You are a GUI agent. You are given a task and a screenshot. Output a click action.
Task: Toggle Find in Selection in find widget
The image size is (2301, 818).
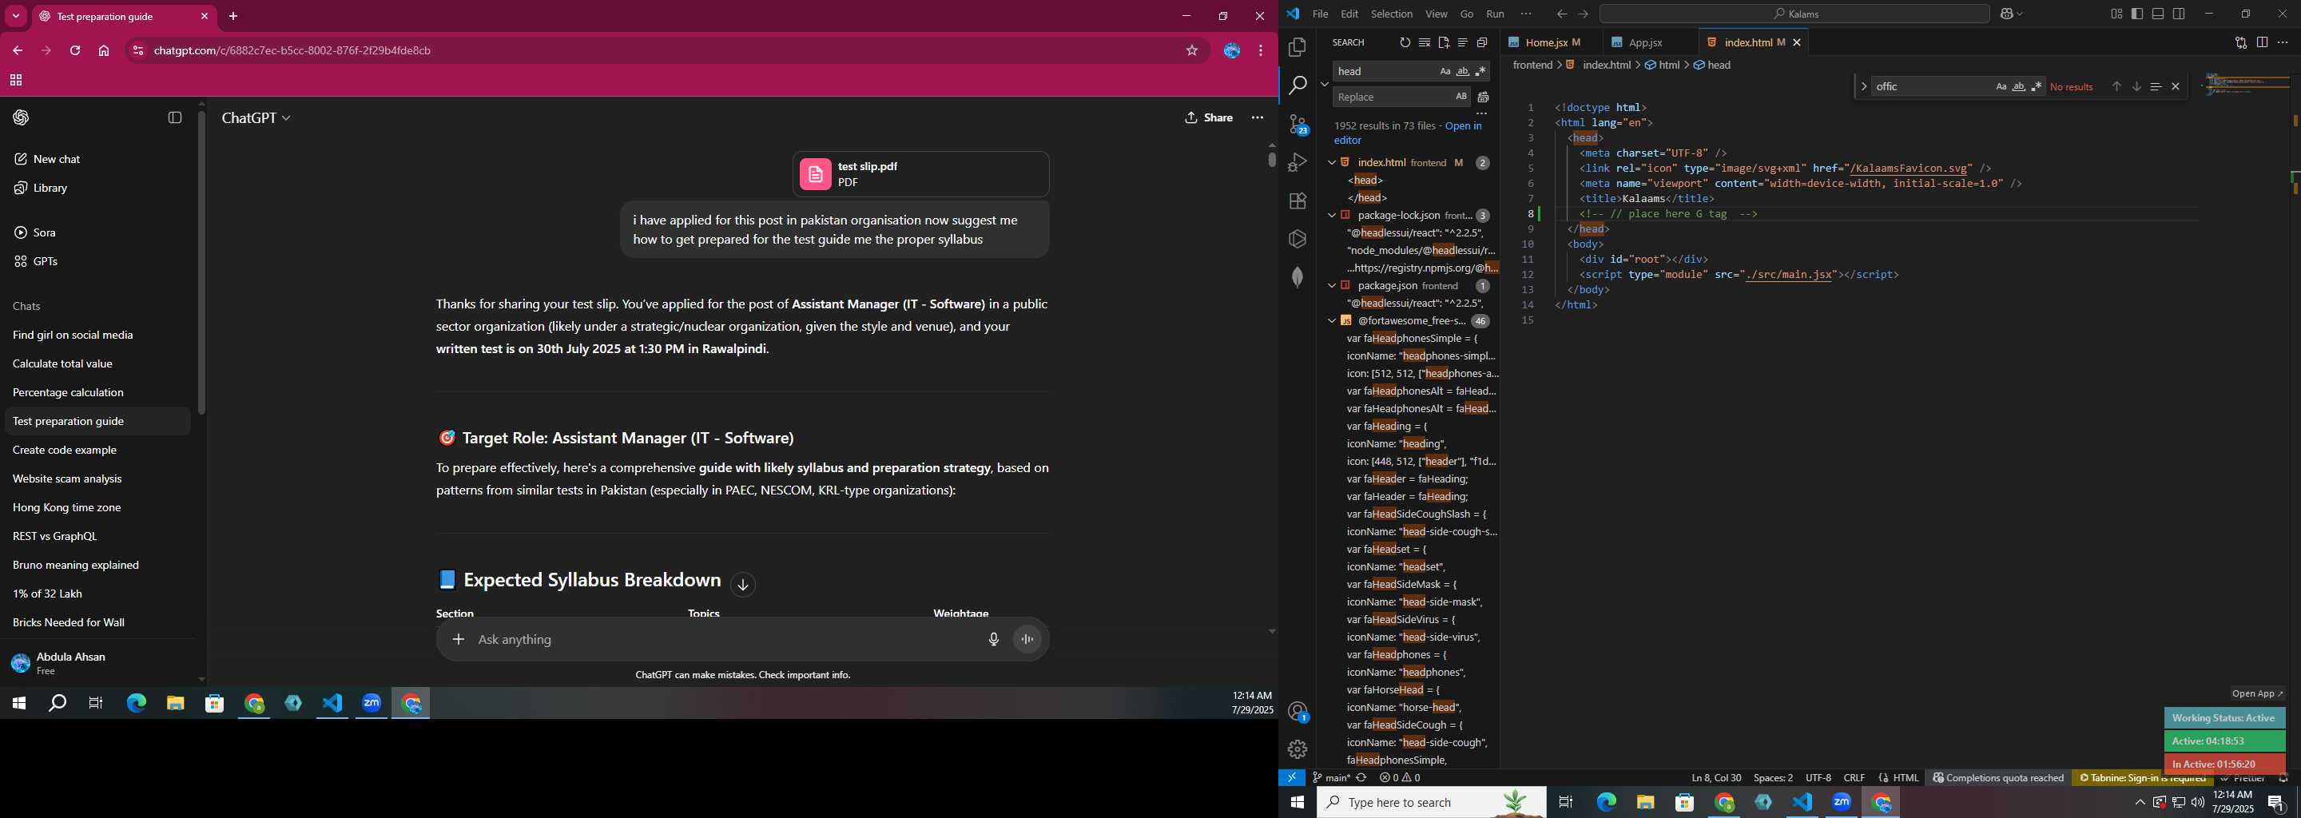(2156, 86)
